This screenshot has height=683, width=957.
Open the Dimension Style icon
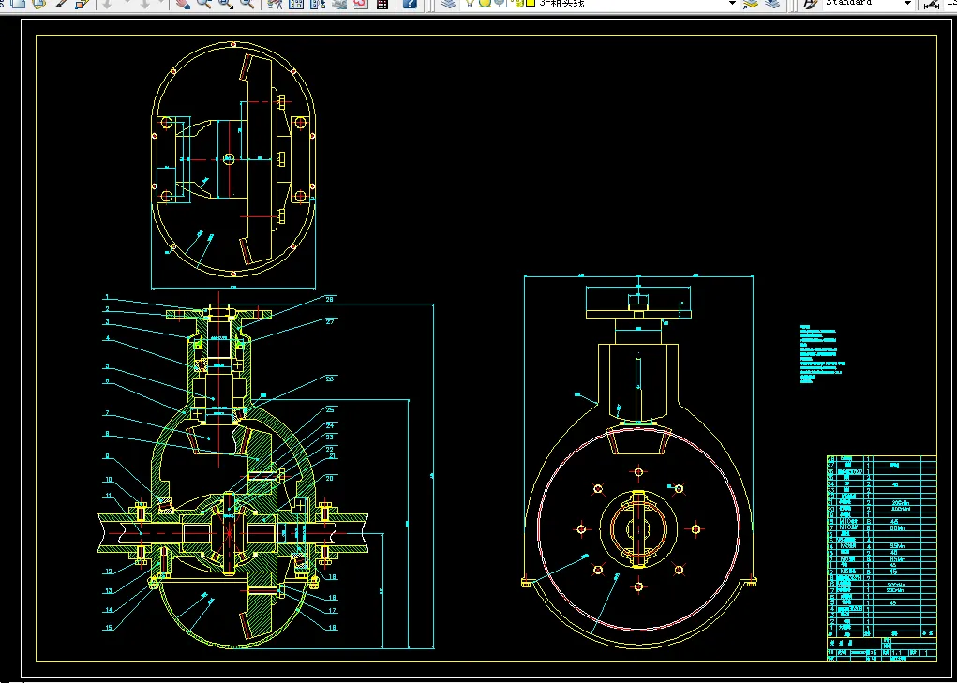932,3
